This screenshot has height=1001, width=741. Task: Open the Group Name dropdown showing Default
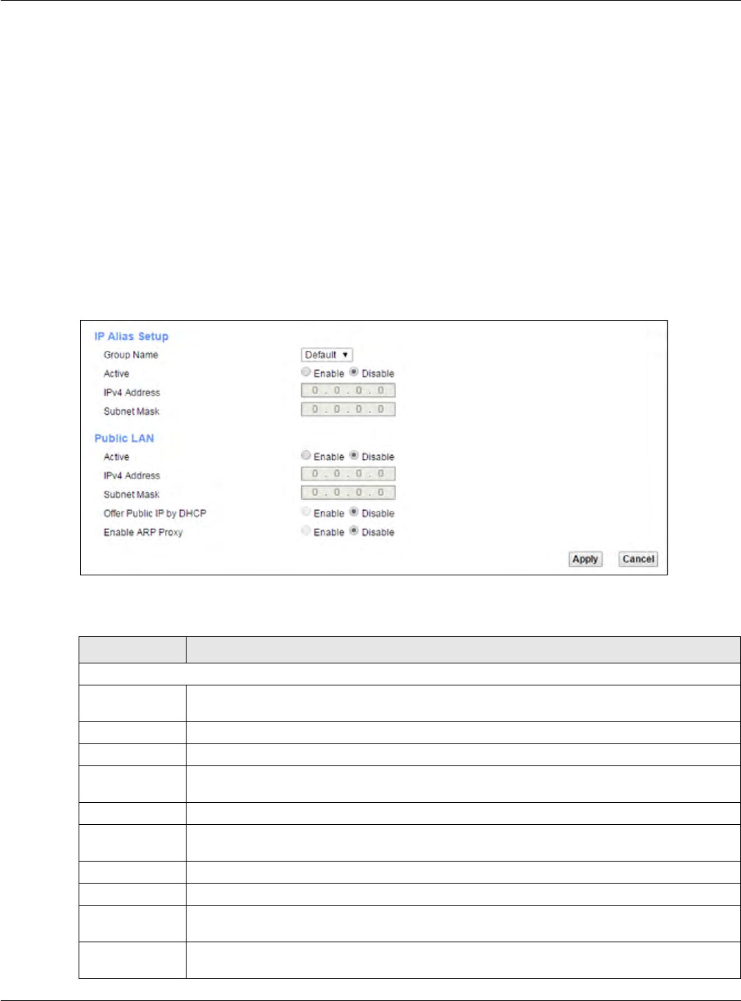tap(327, 354)
